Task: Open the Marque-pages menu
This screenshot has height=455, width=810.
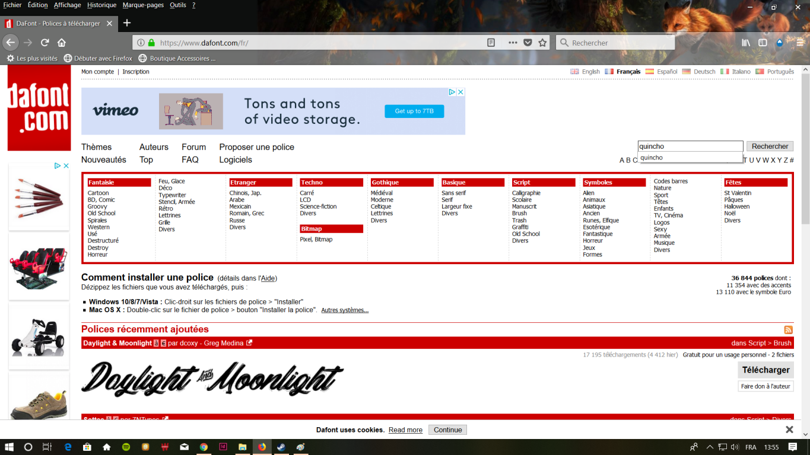Action: (x=143, y=5)
